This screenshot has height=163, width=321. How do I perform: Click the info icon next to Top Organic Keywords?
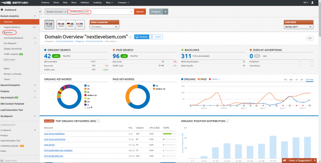point(98,121)
